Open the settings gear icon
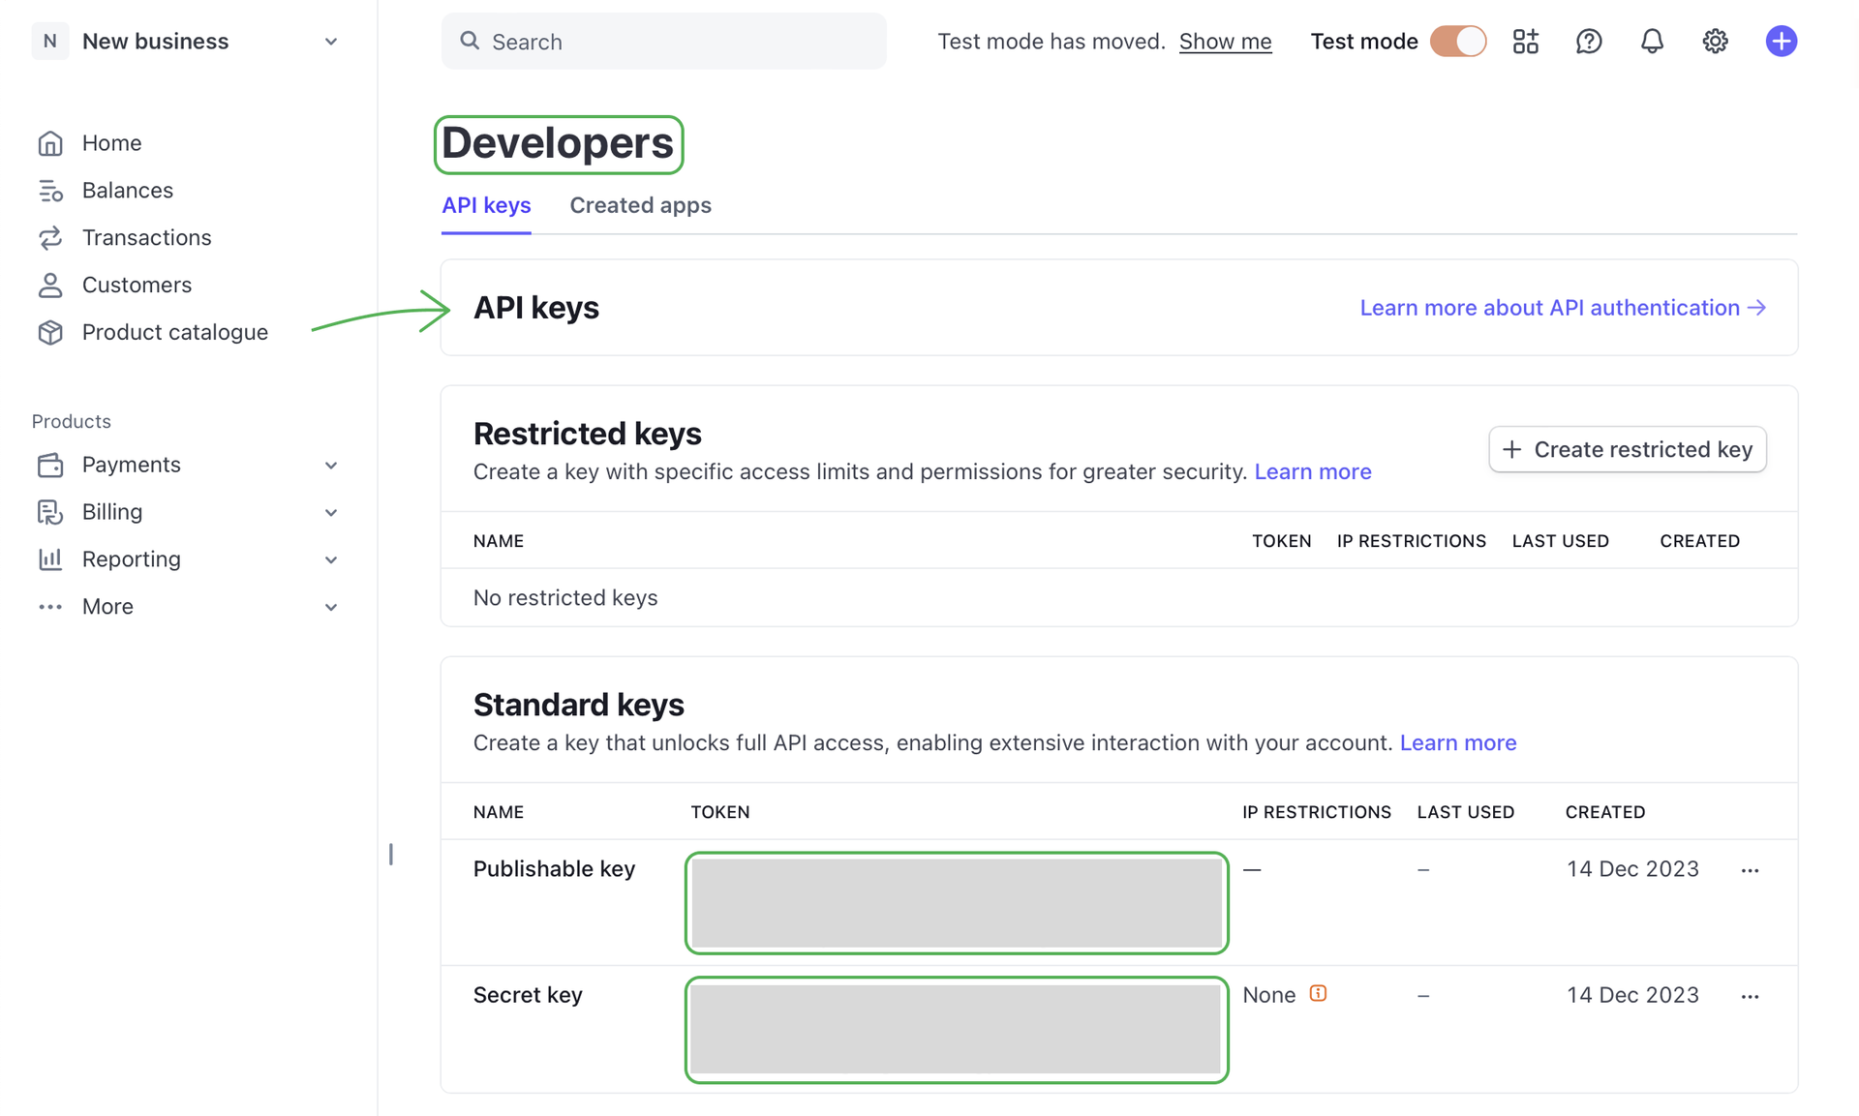 pyautogui.click(x=1715, y=41)
